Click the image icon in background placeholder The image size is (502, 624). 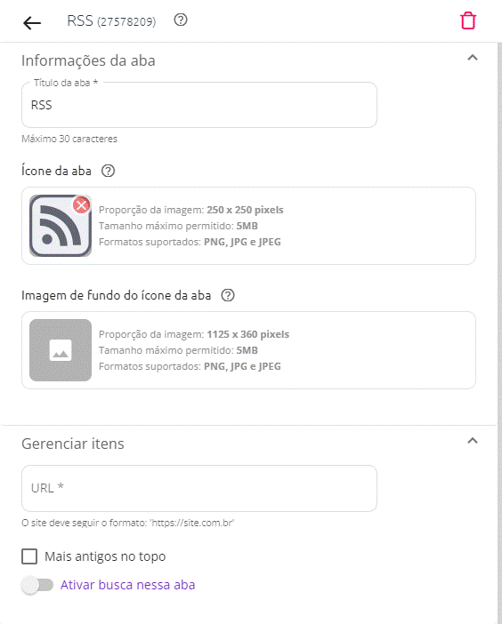click(x=61, y=350)
